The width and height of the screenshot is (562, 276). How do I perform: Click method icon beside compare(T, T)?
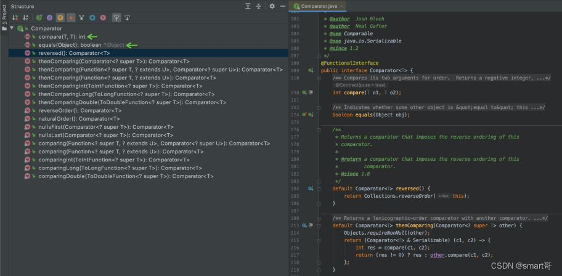pos(27,36)
